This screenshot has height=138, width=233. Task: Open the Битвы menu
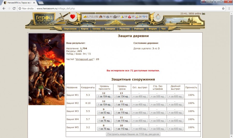(x=97, y=29)
